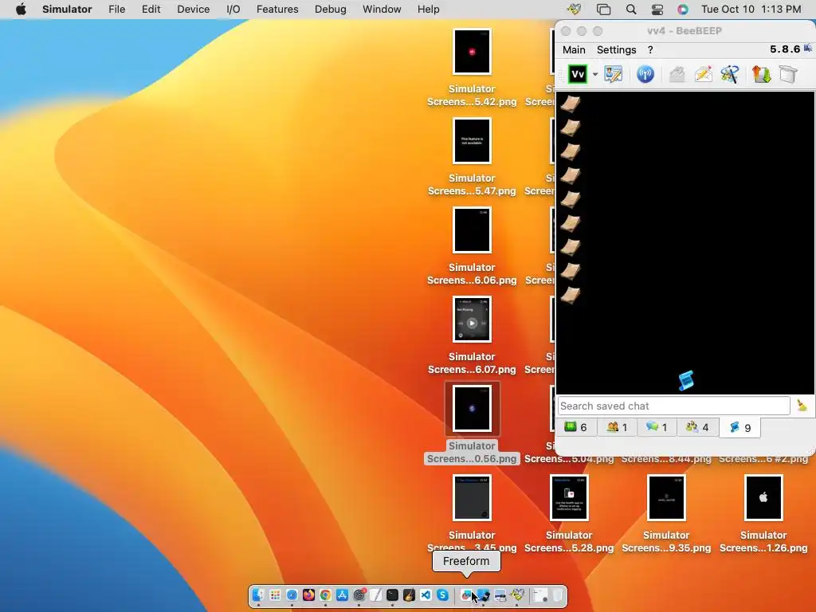
Task: Open the Window menu
Action: (x=382, y=10)
